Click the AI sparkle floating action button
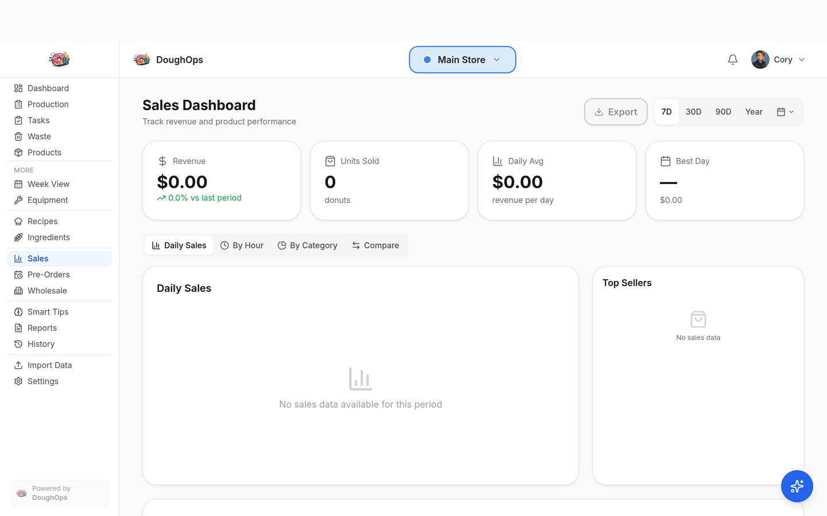827x516 pixels. click(x=797, y=486)
